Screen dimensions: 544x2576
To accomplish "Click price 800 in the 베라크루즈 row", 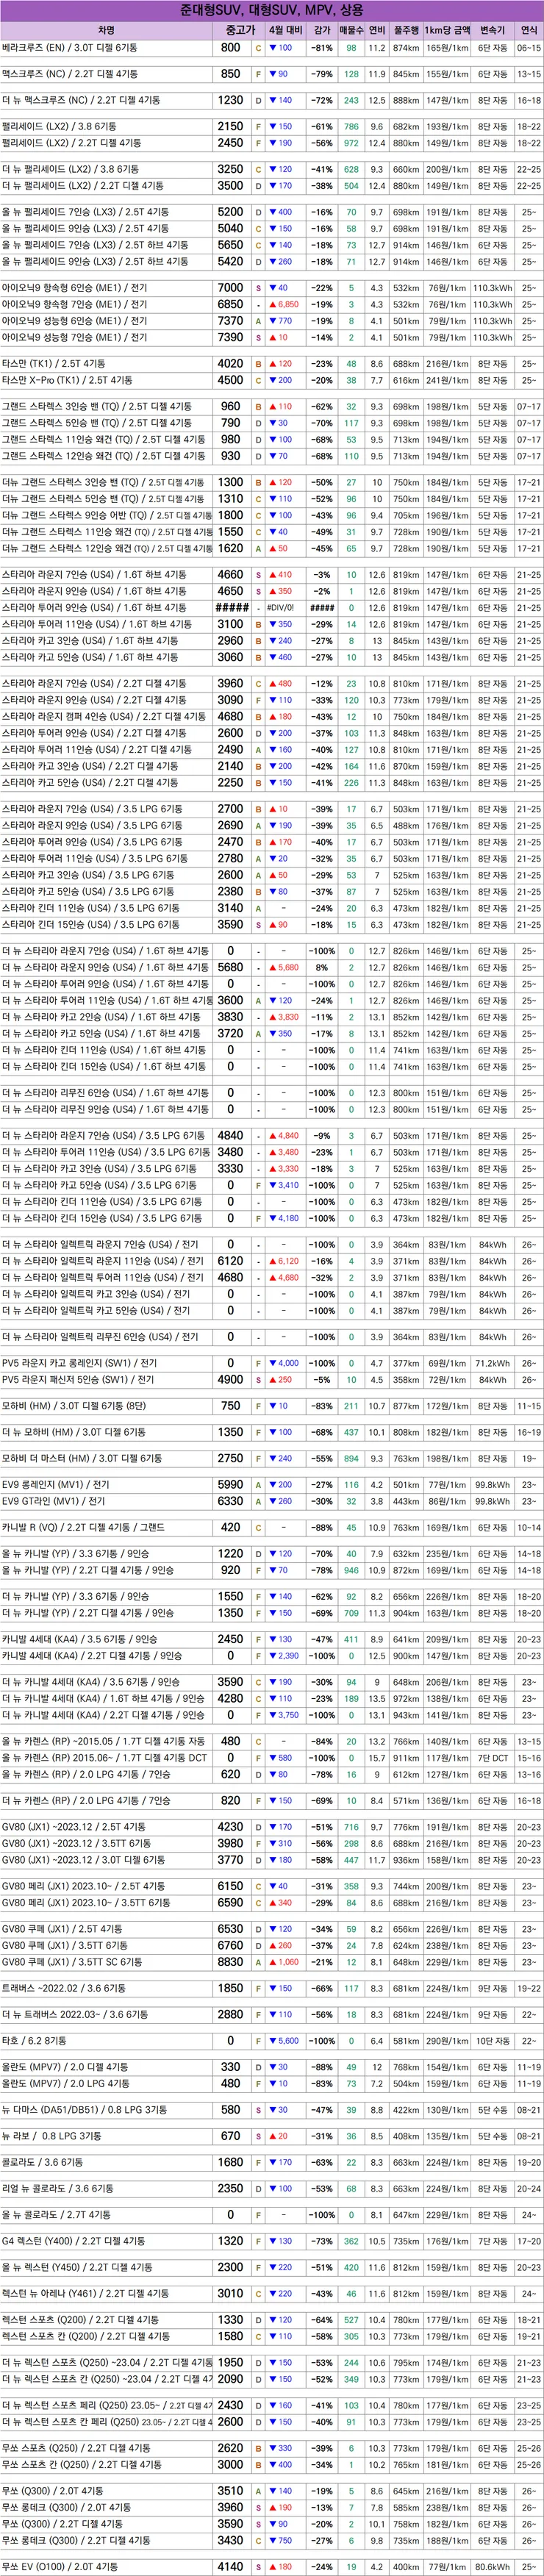I will click(x=231, y=48).
